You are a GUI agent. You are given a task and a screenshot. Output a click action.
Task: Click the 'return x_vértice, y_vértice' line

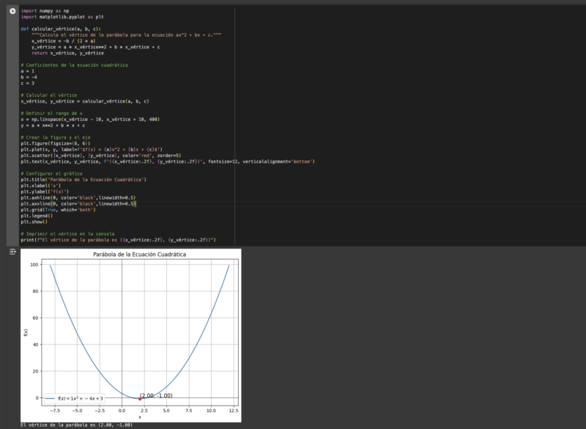click(x=67, y=53)
